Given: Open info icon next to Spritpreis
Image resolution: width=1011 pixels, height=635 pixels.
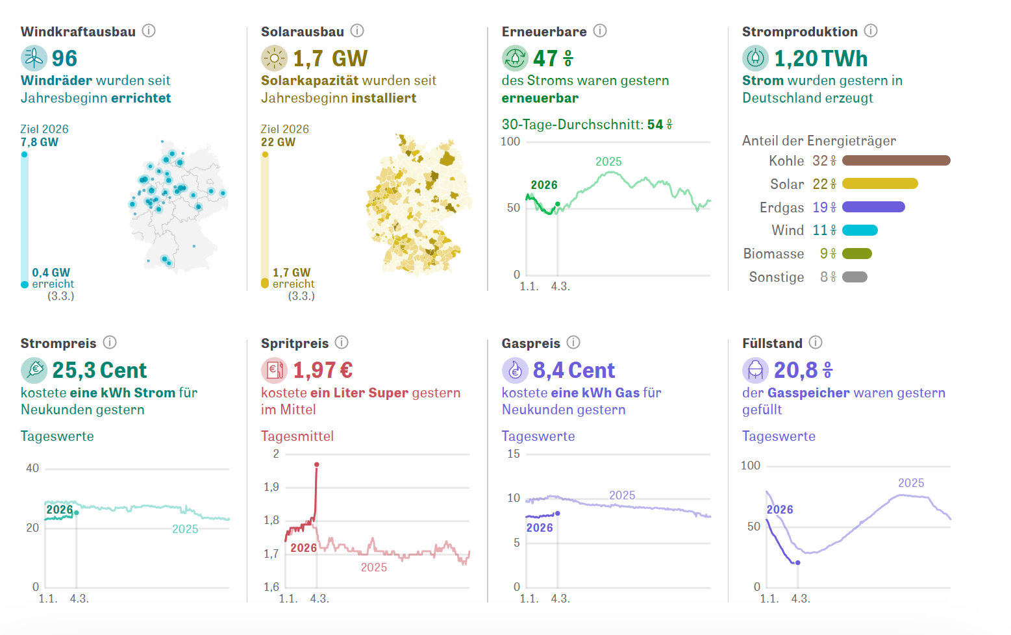Looking at the screenshot, I should coord(342,342).
